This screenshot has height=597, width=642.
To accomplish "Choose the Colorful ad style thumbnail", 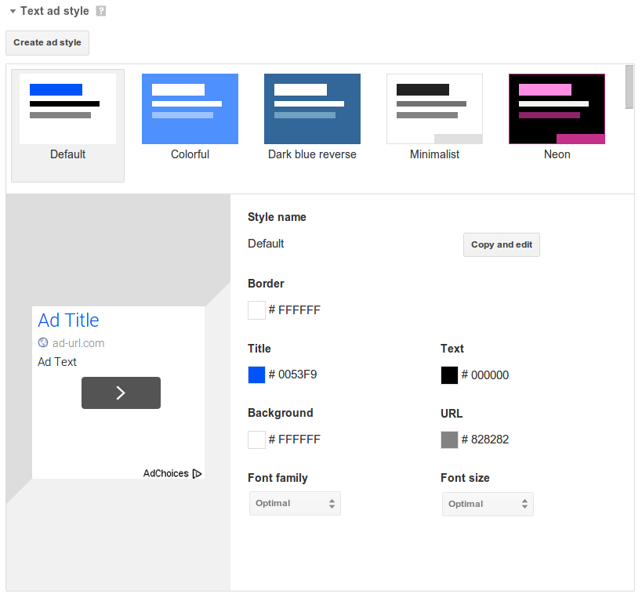I will (190, 110).
